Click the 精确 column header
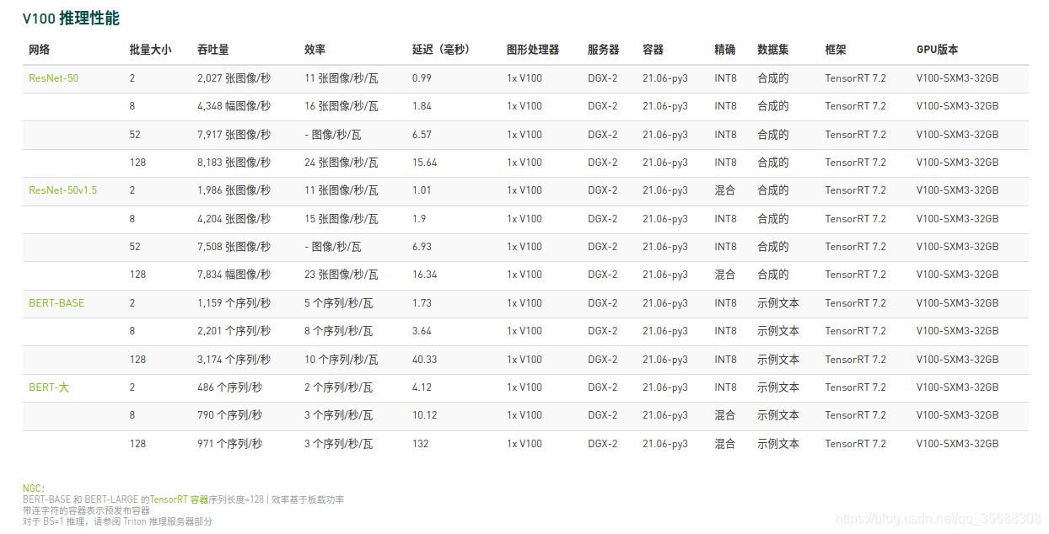Viewport: 1049px width, 534px height. click(x=724, y=50)
